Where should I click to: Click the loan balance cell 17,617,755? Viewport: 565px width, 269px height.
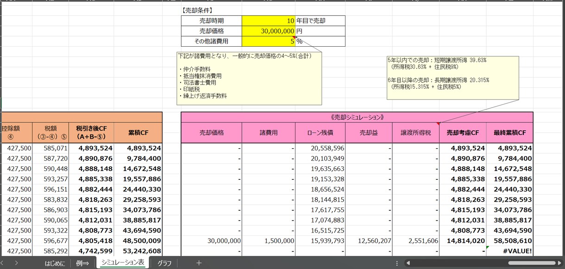(320, 209)
